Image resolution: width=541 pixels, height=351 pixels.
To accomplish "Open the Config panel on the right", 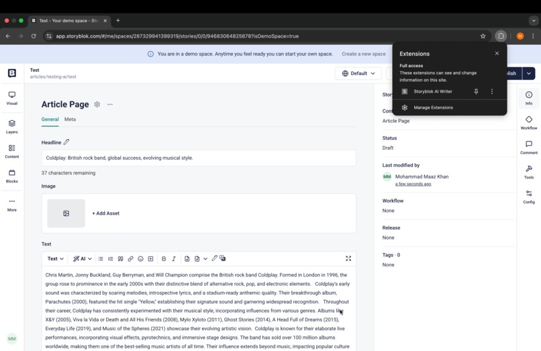I will [528, 197].
